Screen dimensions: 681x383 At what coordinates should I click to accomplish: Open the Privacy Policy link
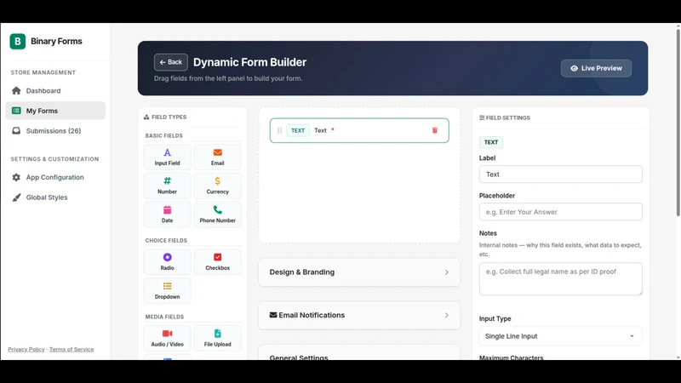[x=26, y=349]
